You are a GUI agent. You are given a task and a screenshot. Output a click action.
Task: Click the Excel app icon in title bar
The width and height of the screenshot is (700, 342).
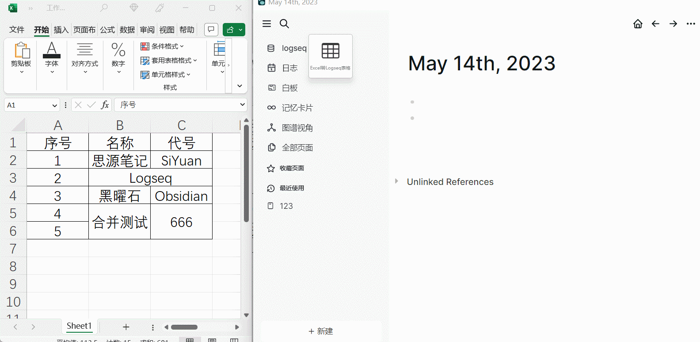(13, 8)
